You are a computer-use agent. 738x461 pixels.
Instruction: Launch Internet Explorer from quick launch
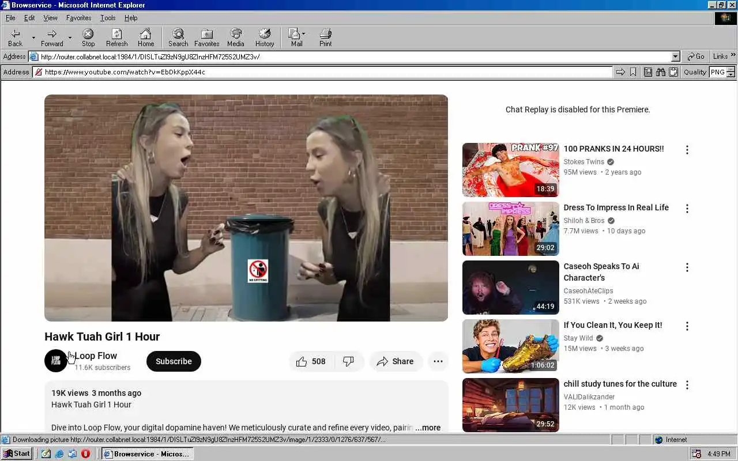[x=59, y=454]
